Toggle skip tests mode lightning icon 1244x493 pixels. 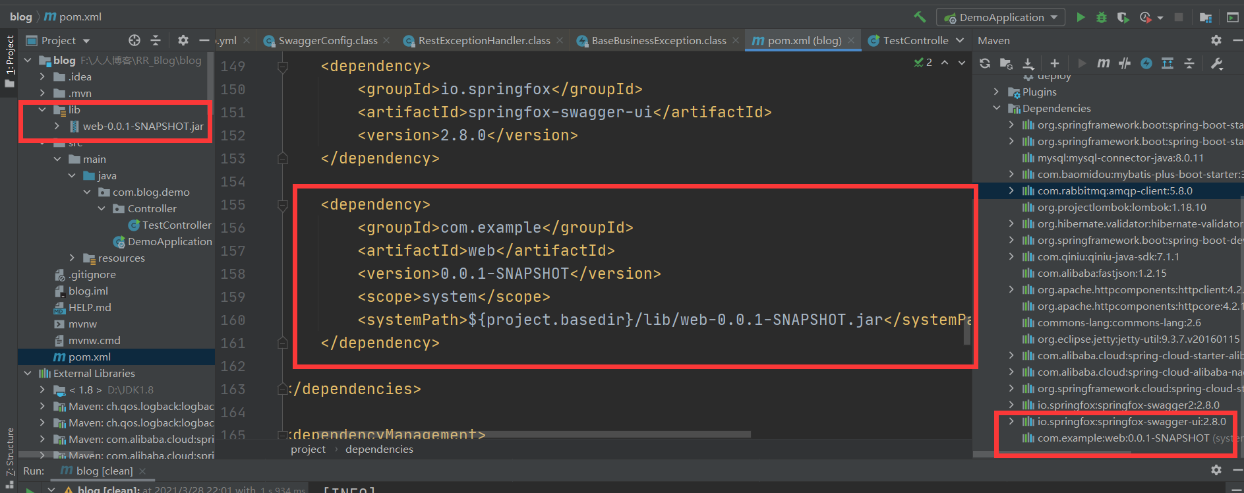coord(1146,63)
